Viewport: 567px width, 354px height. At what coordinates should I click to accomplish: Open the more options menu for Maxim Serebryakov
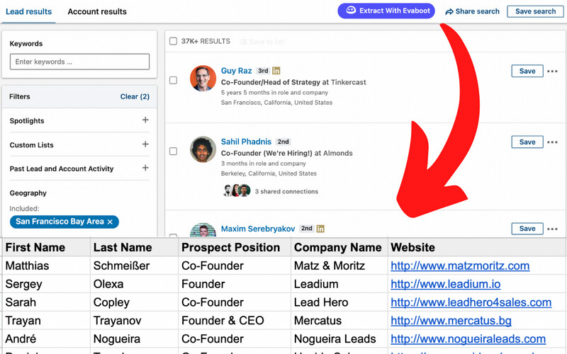(x=552, y=229)
